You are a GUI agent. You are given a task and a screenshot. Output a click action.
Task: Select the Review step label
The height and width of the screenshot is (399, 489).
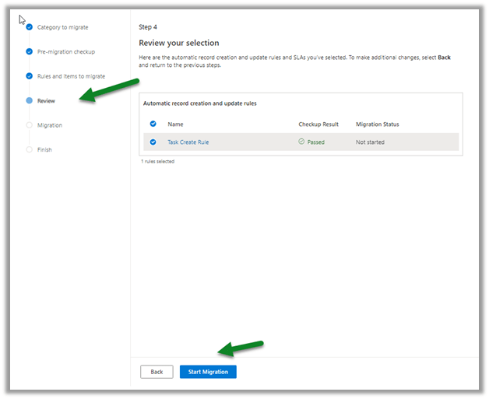tap(46, 100)
